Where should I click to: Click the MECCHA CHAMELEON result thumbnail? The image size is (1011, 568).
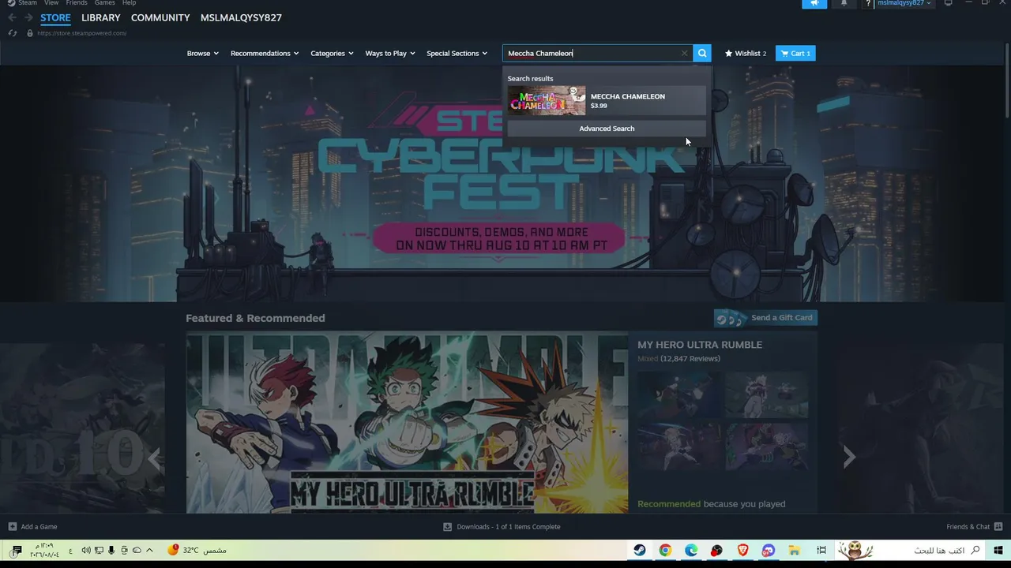click(x=547, y=100)
